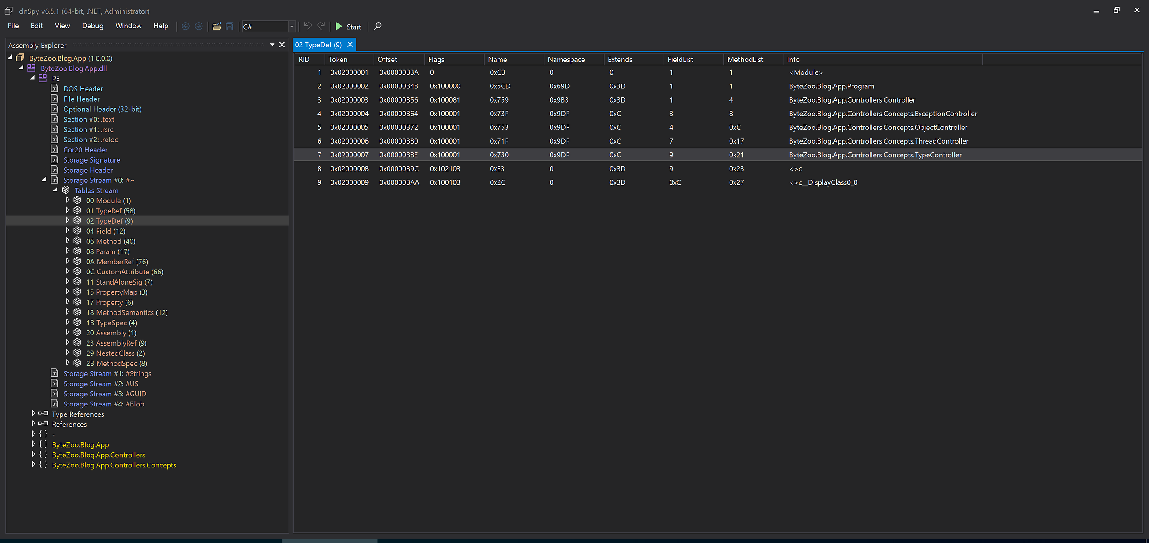The width and height of the screenshot is (1149, 543).
Task: Start debugging with the Start button
Action: click(x=348, y=27)
